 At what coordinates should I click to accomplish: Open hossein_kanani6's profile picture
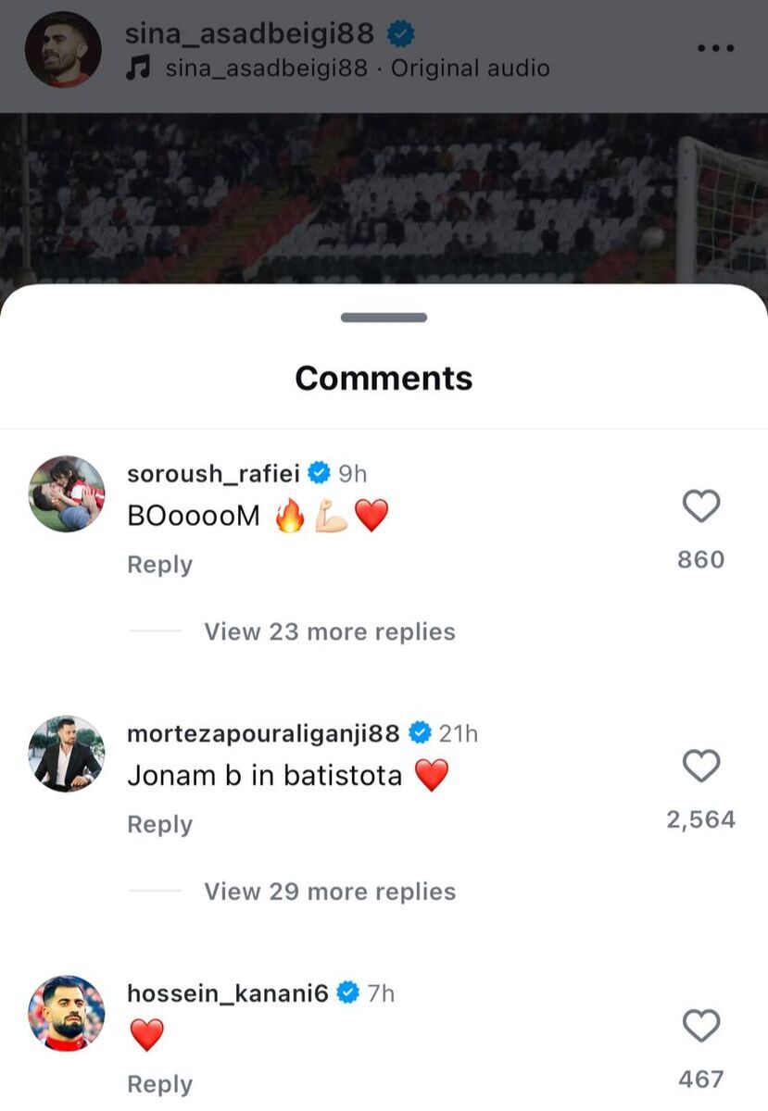click(x=67, y=1013)
